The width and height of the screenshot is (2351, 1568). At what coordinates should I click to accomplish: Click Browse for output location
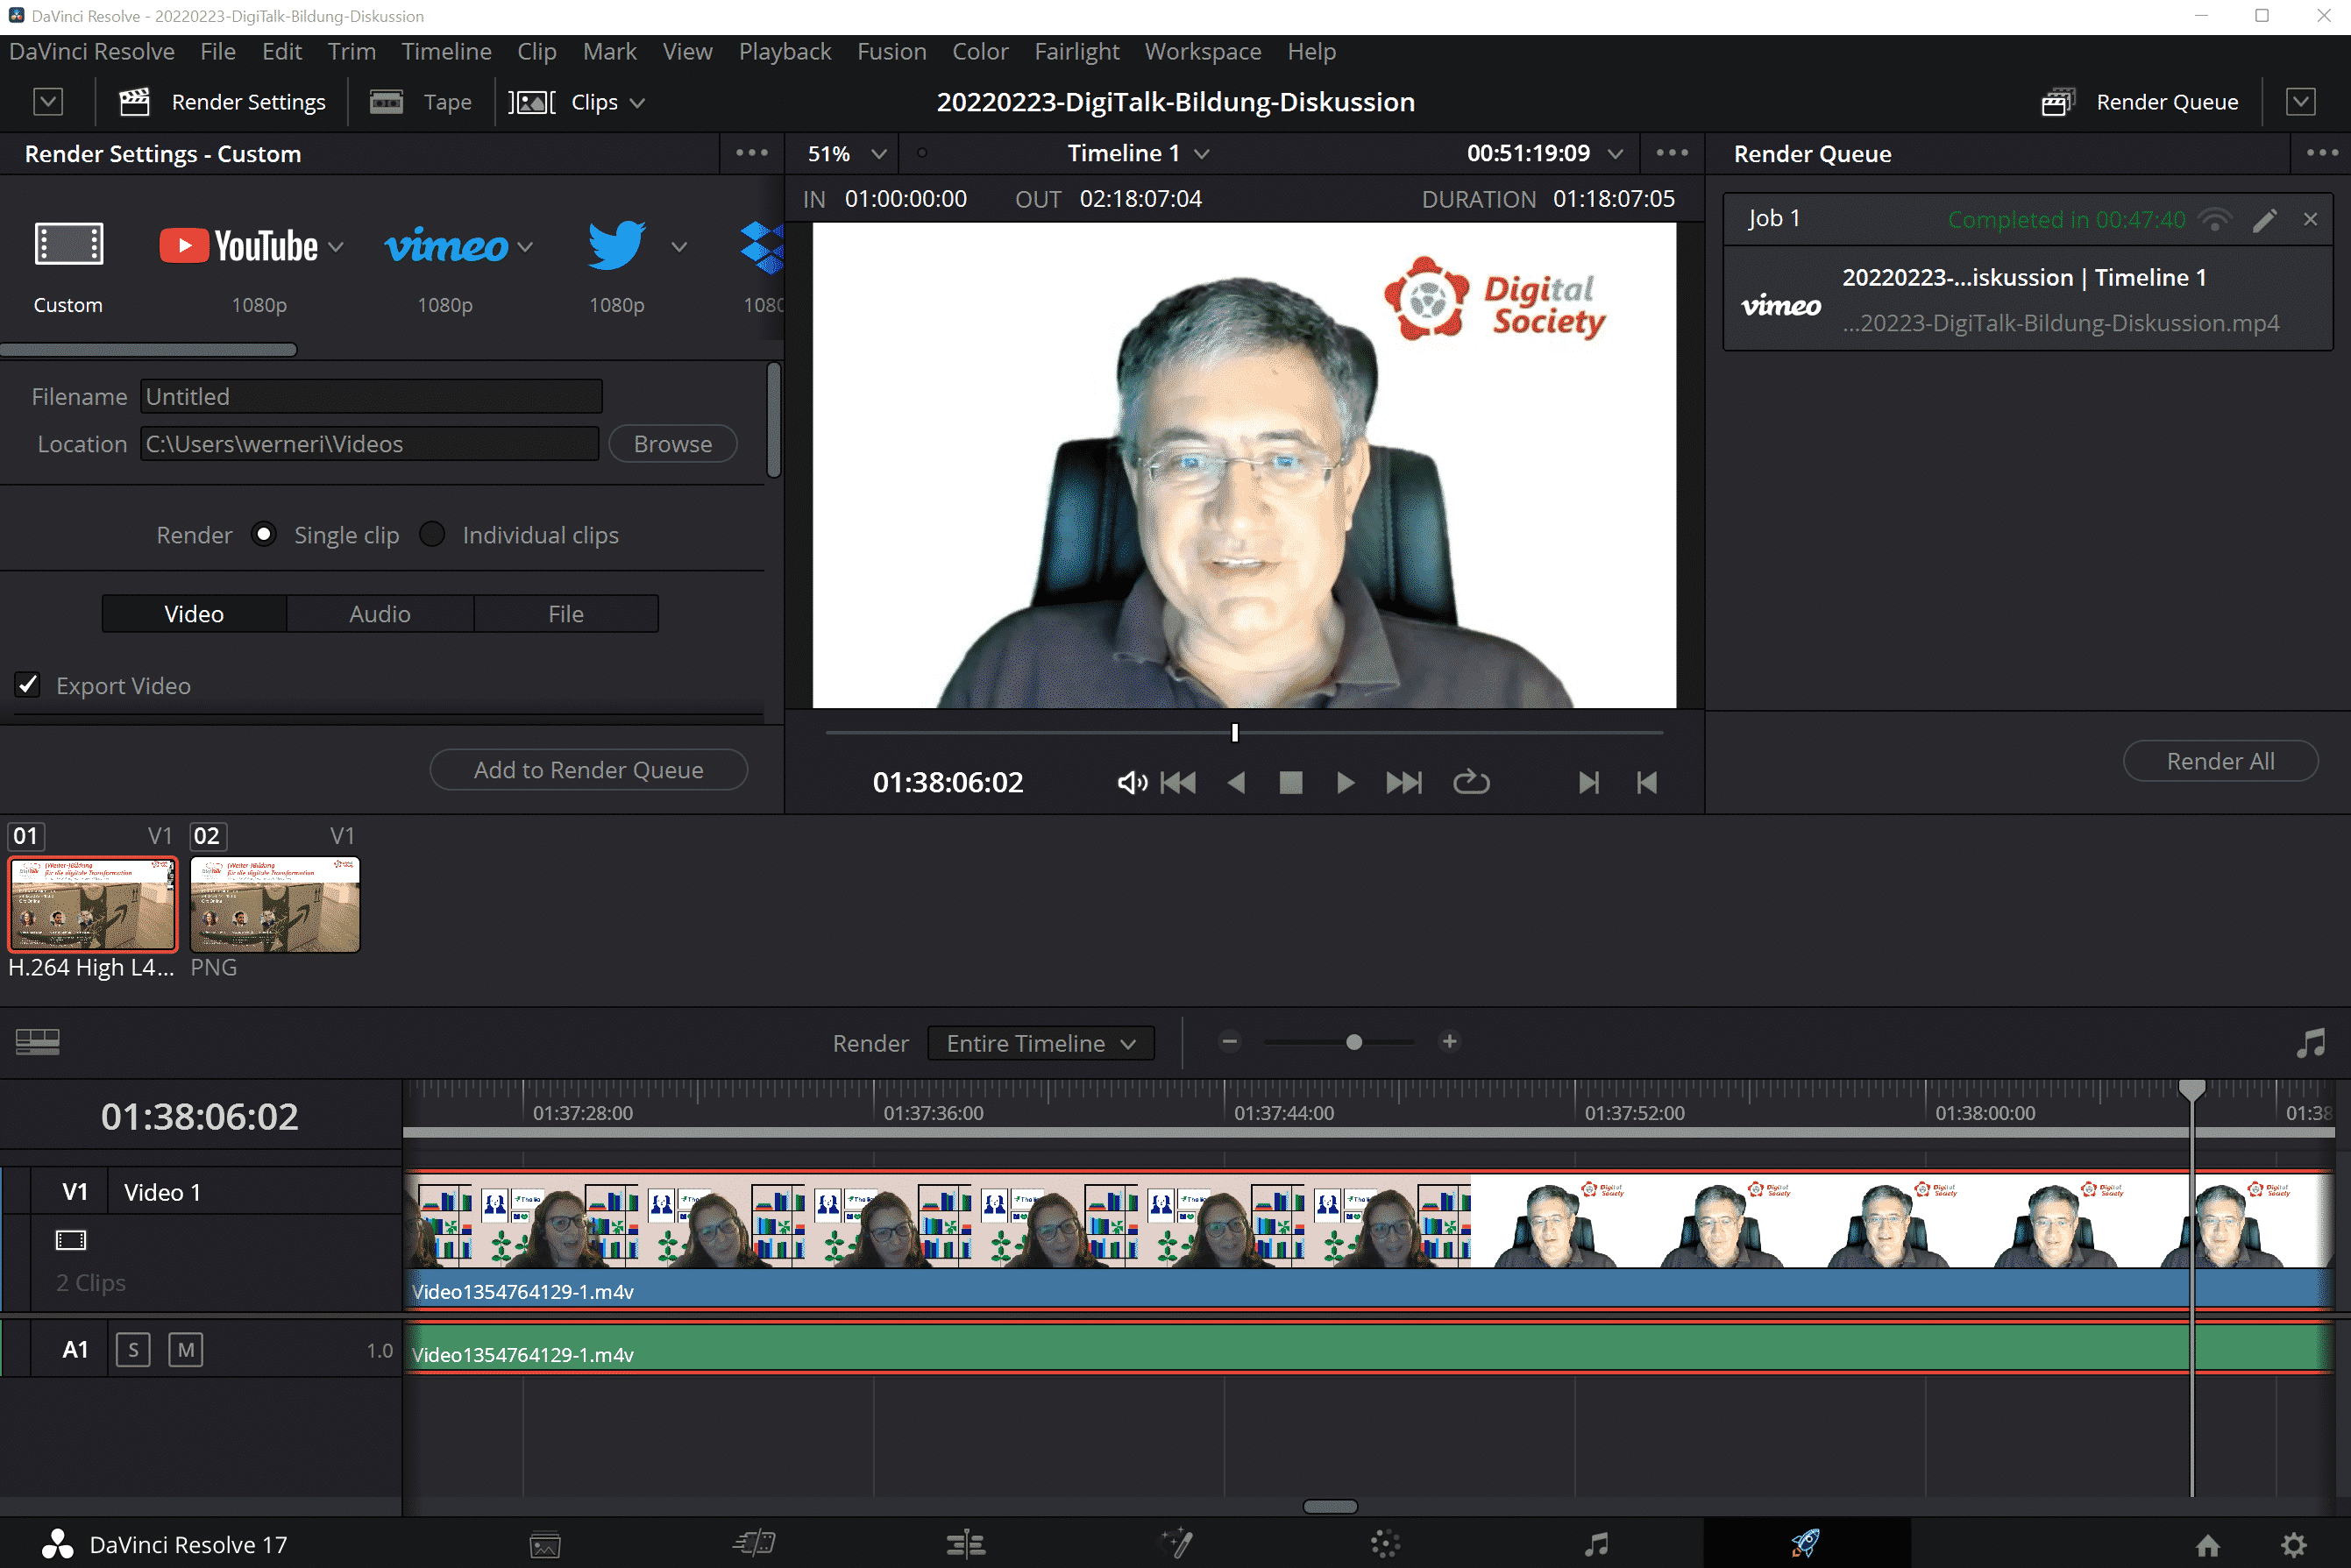coord(673,444)
